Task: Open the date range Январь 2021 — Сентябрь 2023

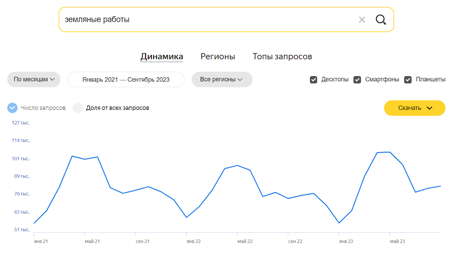Action: [126, 80]
